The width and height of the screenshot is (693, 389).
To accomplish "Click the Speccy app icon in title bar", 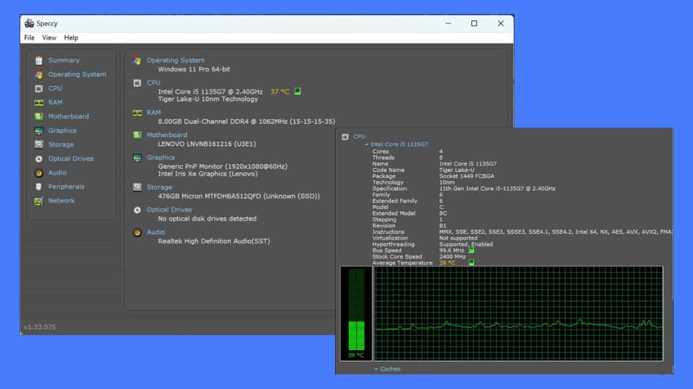I will tap(30, 23).
